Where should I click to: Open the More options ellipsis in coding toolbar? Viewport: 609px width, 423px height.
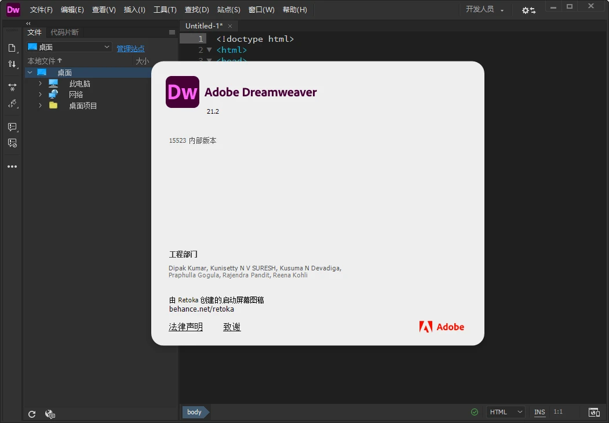click(x=12, y=166)
